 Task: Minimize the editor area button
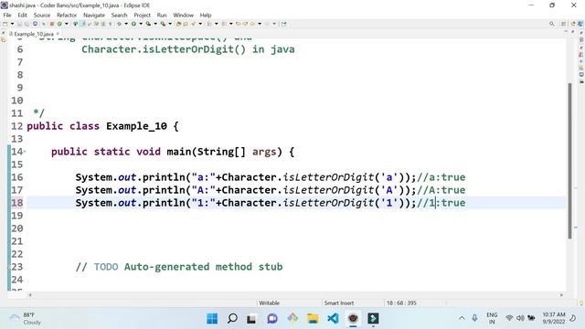click(566, 32)
